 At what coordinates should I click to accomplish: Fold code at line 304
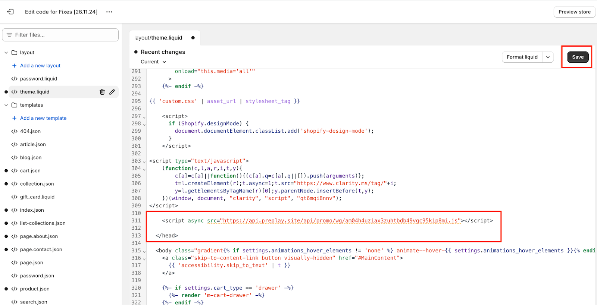pos(144,169)
